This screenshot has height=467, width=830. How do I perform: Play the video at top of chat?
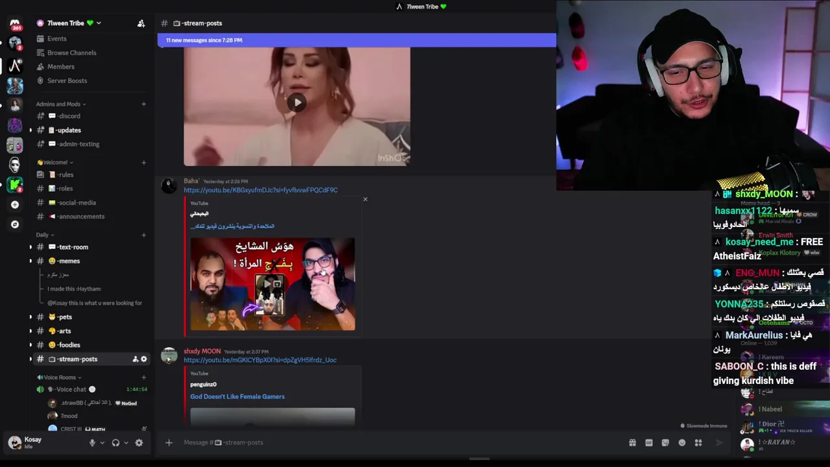click(297, 102)
